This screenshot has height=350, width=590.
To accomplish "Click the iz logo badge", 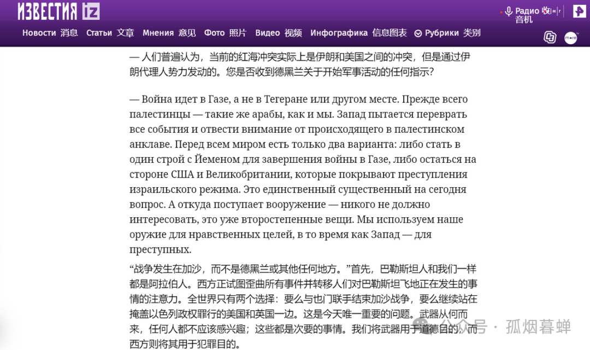I will 91,11.
